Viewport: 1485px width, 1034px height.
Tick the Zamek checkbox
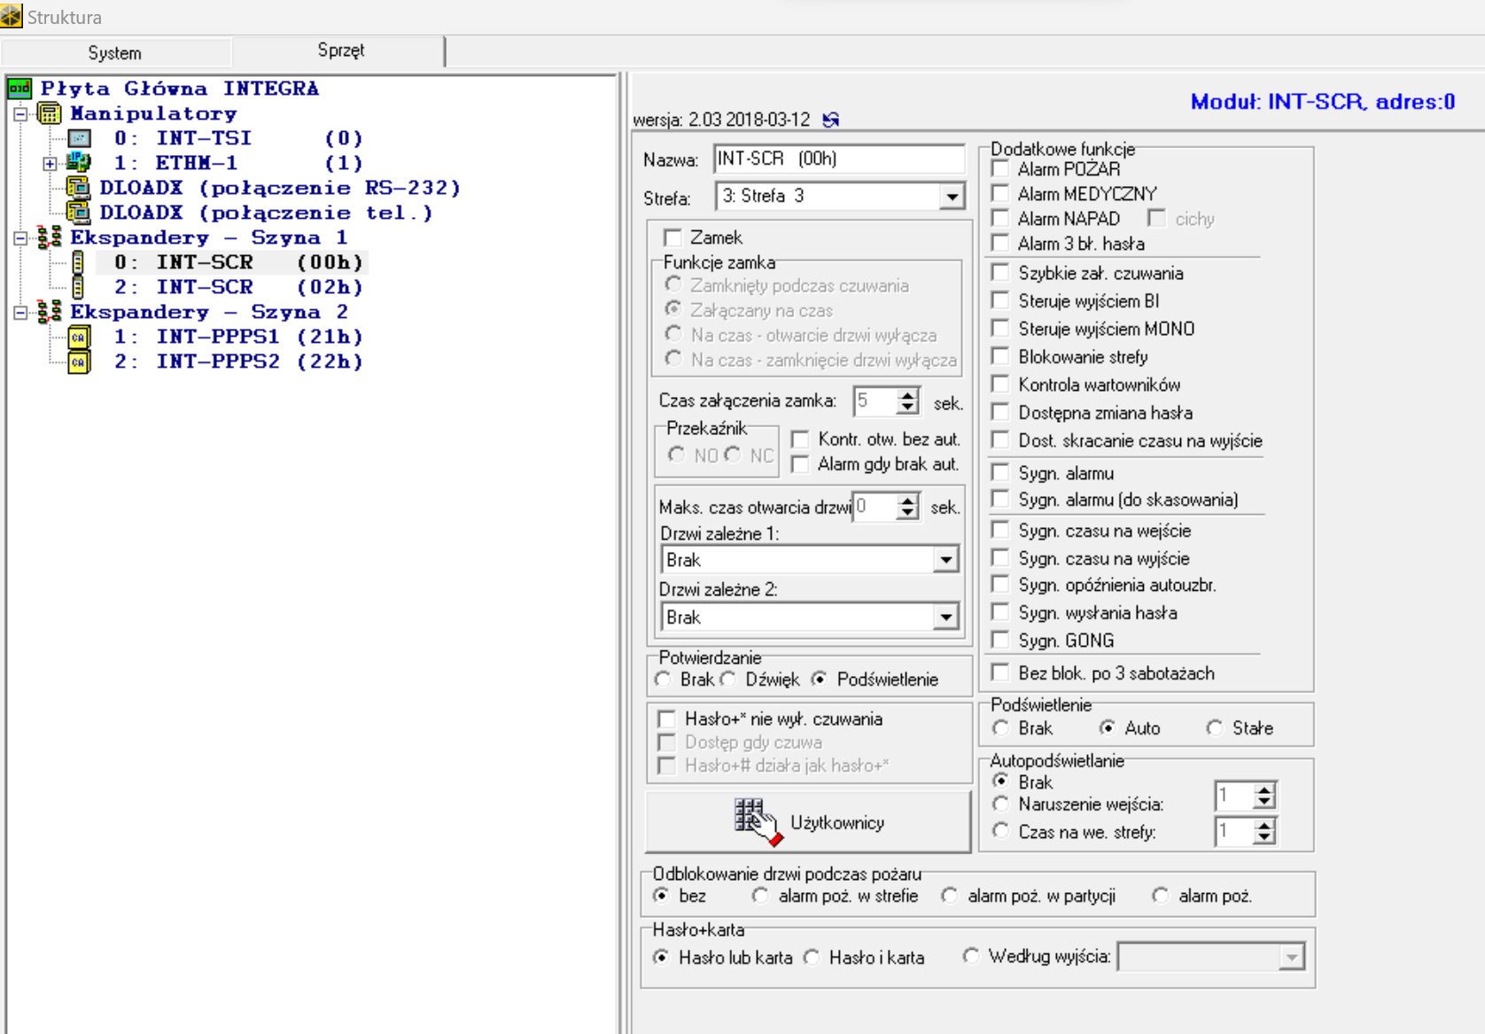click(x=673, y=237)
